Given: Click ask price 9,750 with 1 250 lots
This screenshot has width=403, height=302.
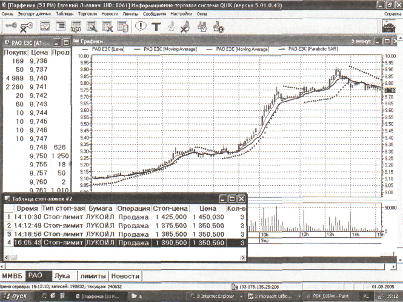Looking at the screenshot, I should click(x=38, y=156).
